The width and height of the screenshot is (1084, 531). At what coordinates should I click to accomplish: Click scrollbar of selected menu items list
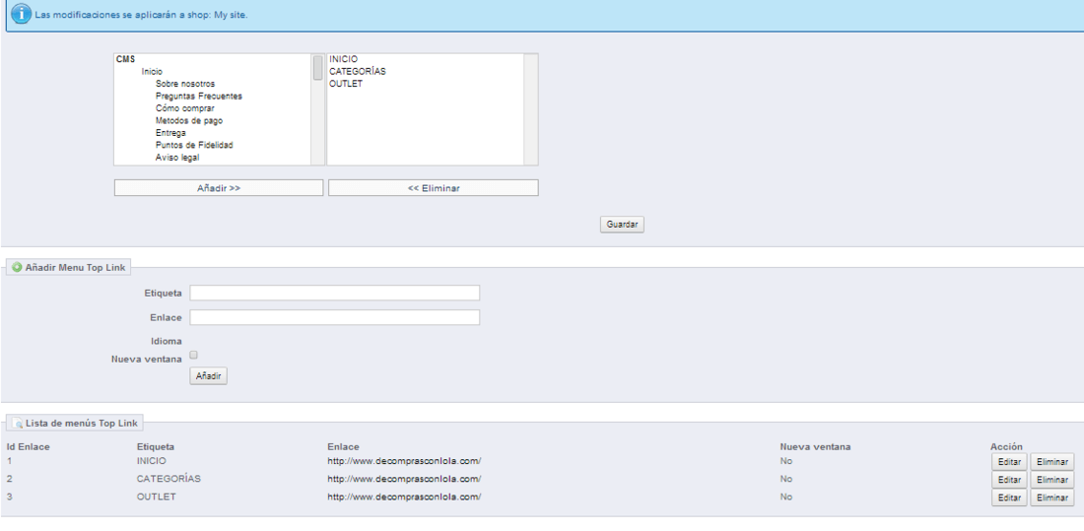531,109
